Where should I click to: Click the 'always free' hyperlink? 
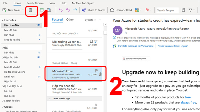tap(188, 103)
